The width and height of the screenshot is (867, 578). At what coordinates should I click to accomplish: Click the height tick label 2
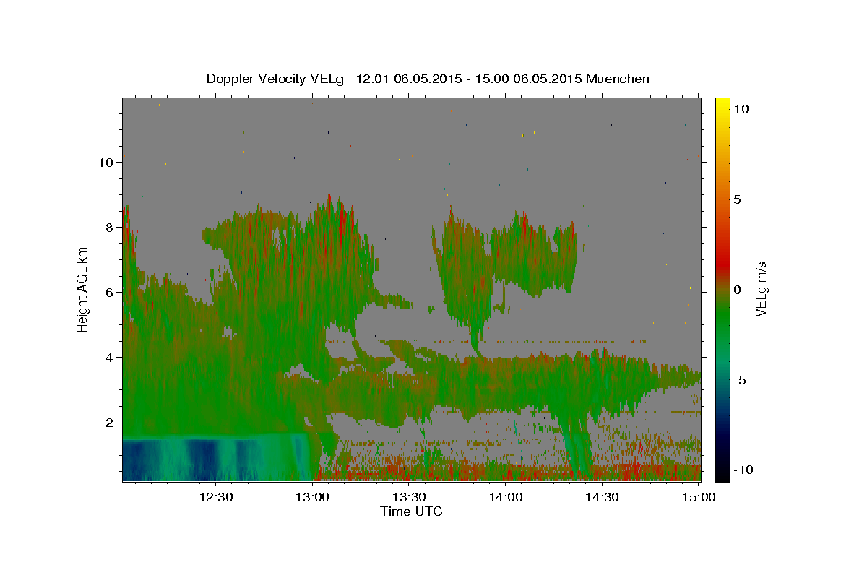click(x=111, y=423)
